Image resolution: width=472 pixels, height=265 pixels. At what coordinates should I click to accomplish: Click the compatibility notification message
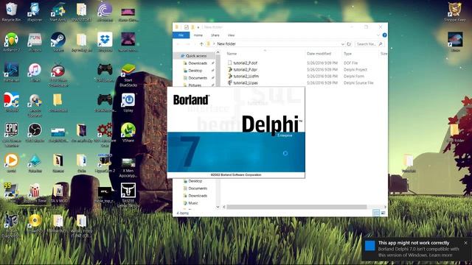(418, 252)
